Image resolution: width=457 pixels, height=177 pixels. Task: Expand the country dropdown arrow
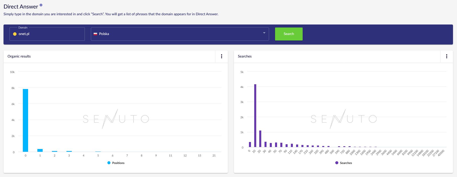point(264,33)
